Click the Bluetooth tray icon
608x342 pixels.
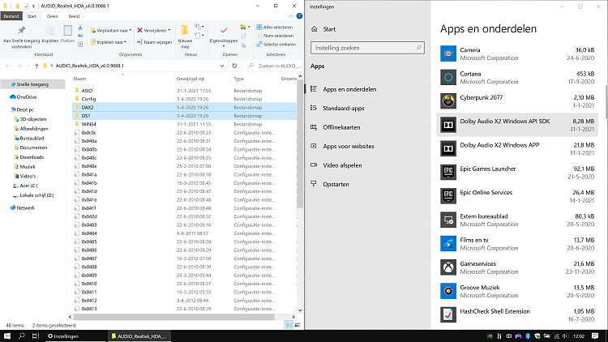tap(528, 336)
